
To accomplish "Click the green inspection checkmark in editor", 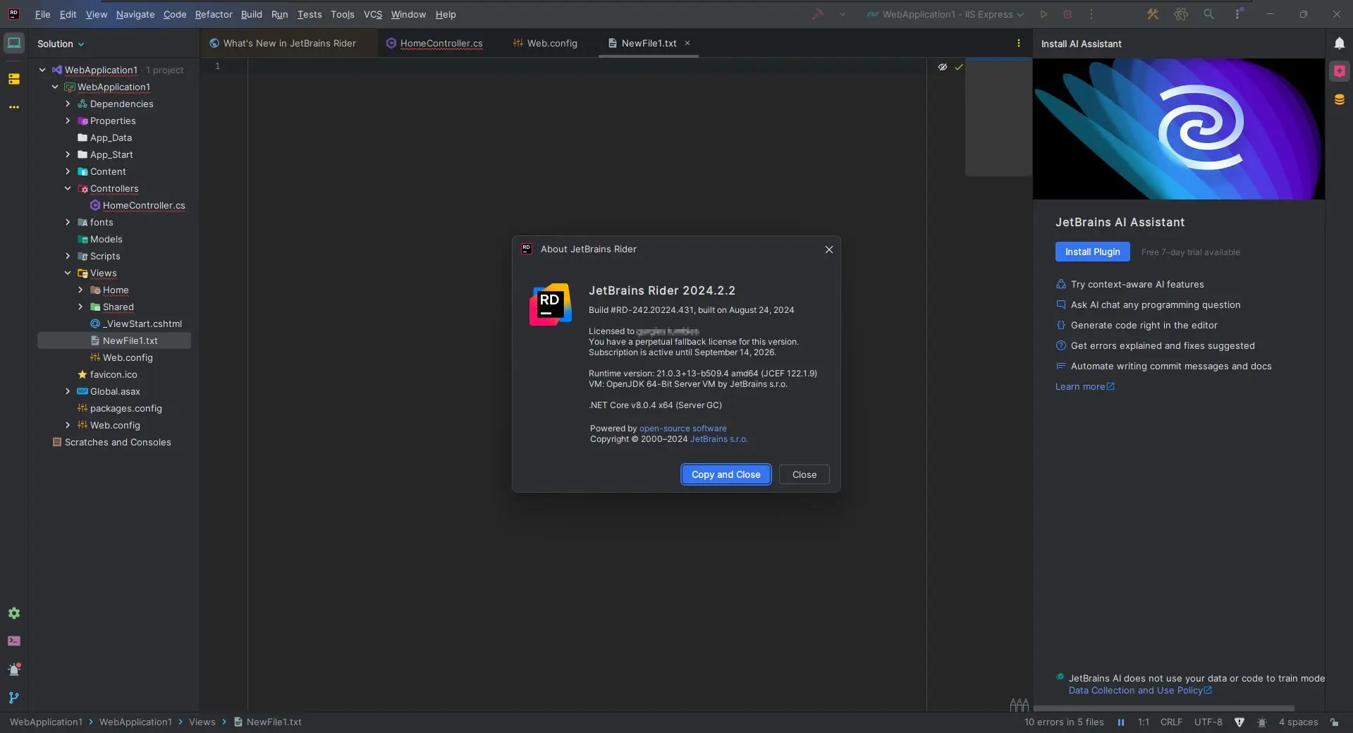I will [959, 67].
